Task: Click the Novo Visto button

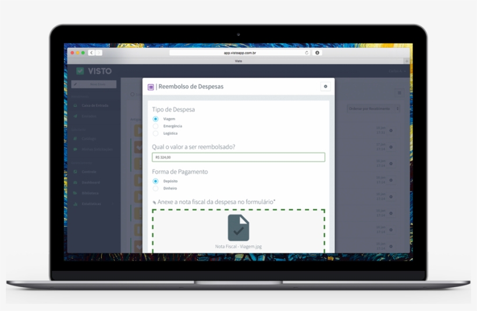Action: point(94,84)
